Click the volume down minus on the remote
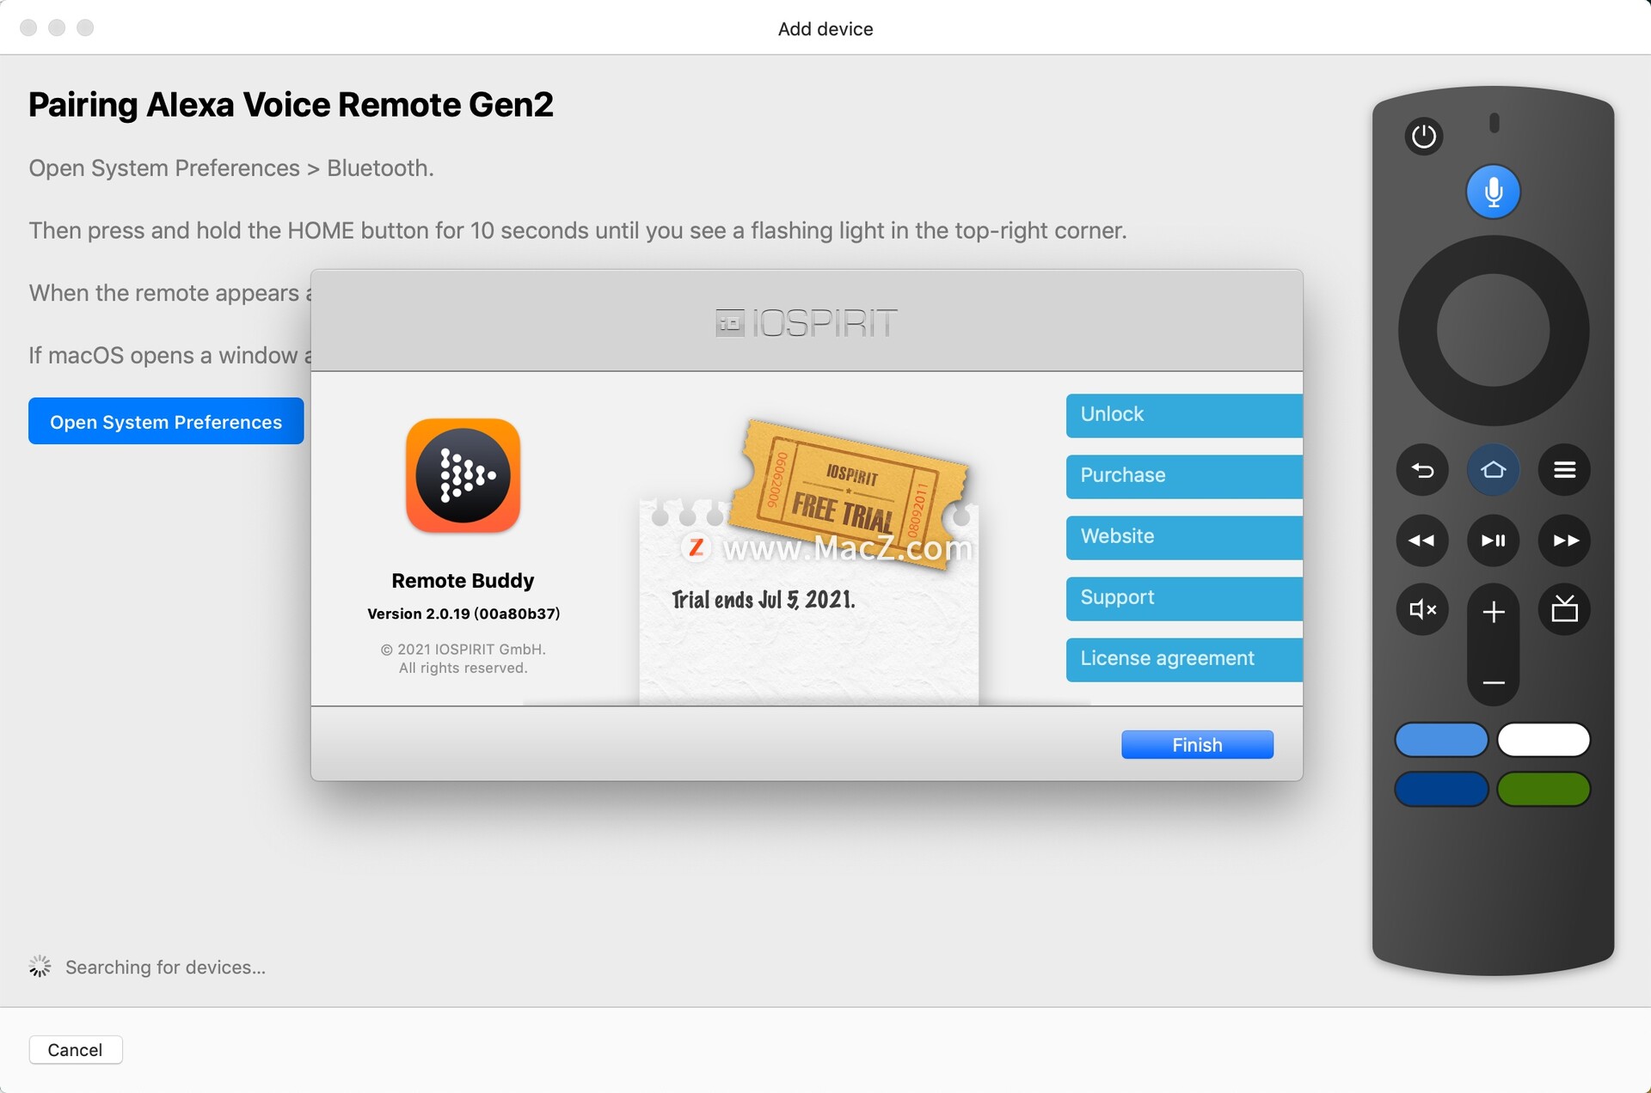Image resolution: width=1651 pixels, height=1093 pixels. click(x=1494, y=682)
